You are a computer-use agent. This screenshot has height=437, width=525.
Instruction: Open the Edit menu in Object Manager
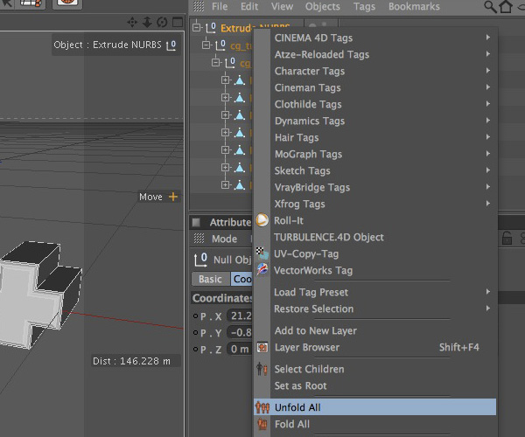click(x=249, y=6)
